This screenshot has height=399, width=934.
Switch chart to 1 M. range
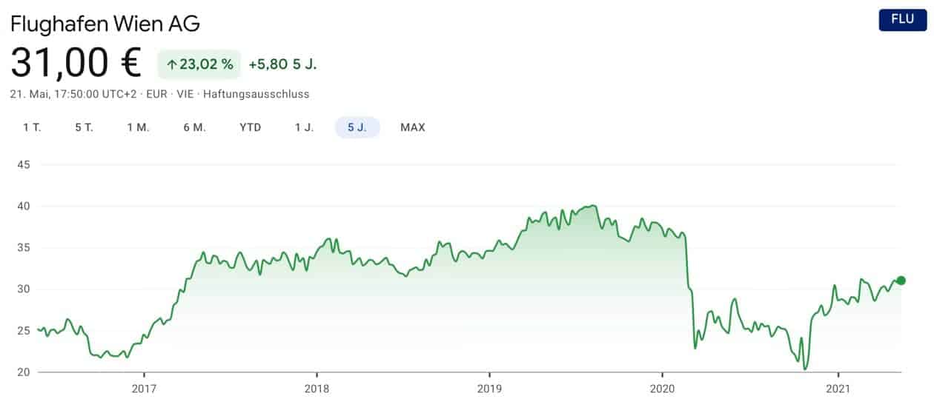(139, 127)
